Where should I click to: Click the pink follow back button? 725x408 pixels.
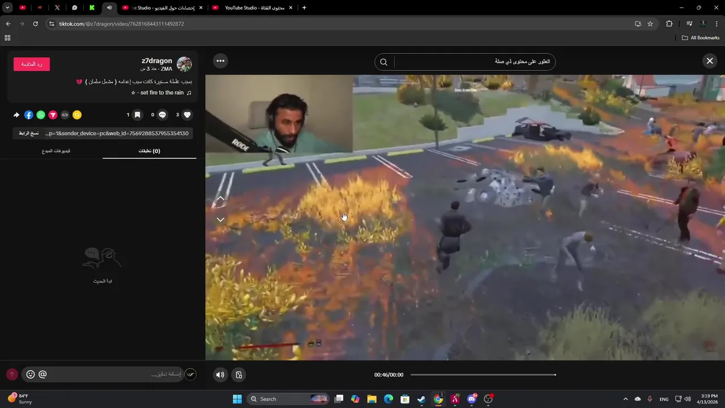pos(32,64)
